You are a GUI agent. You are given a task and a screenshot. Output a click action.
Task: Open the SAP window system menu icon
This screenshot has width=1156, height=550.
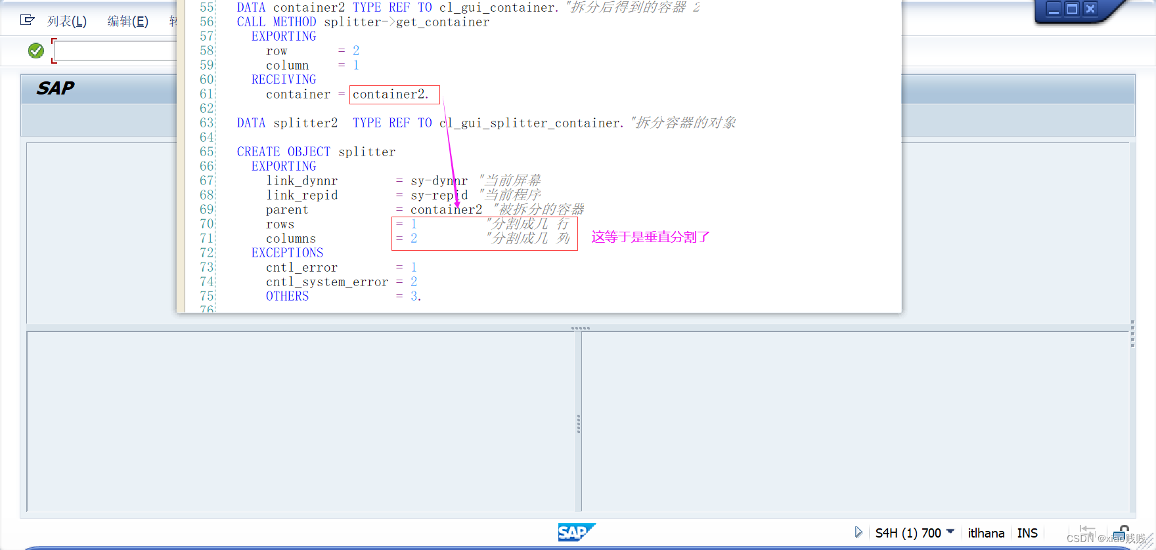27,20
